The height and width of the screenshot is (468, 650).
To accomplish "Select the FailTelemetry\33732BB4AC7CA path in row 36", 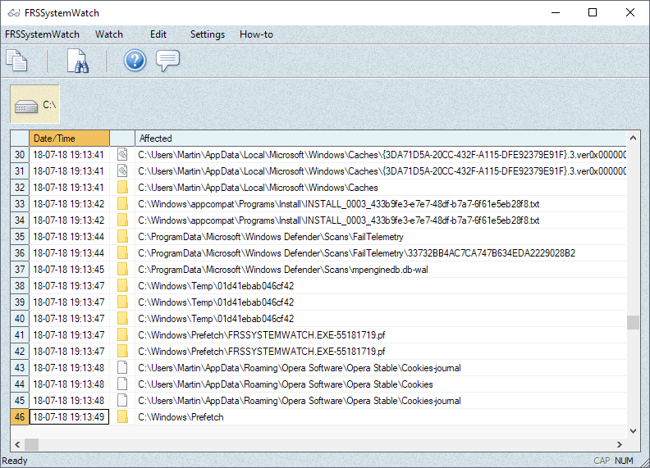I will pos(356,253).
